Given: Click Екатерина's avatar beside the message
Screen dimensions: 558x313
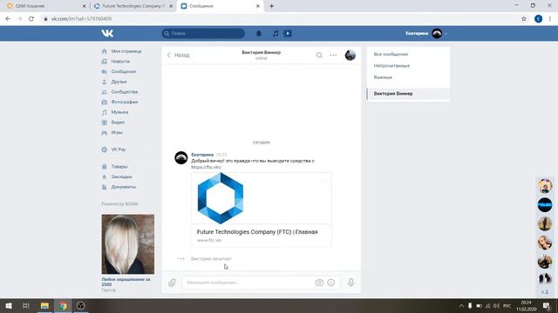Looking at the screenshot, I should pos(181,157).
